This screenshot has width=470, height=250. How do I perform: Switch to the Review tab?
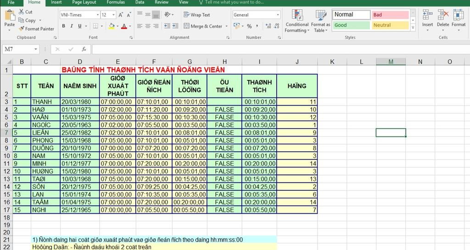click(162, 2)
